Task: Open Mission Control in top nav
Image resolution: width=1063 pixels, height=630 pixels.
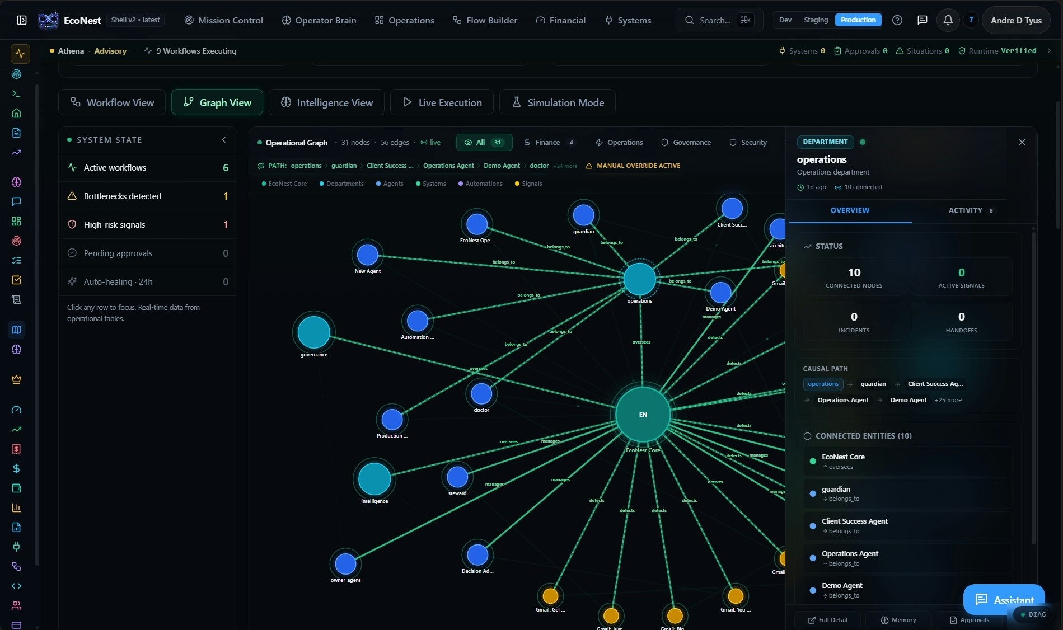Action: coord(223,20)
